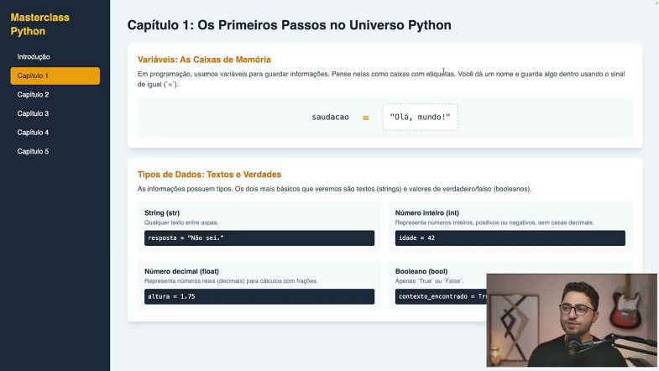Click the presenter webcam video overlay
Image resolution: width=659 pixels, height=371 pixels.
coord(571,321)
